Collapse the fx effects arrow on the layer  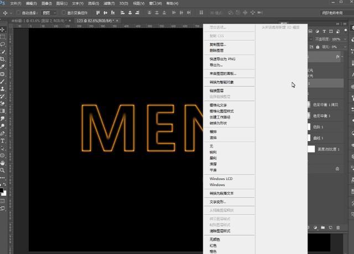click(x=342, y=56)
